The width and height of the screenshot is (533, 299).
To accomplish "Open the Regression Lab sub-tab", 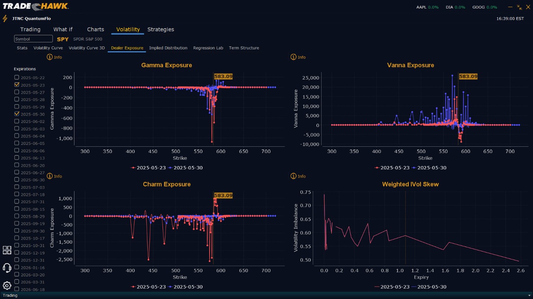I will (x=208, y=48).
